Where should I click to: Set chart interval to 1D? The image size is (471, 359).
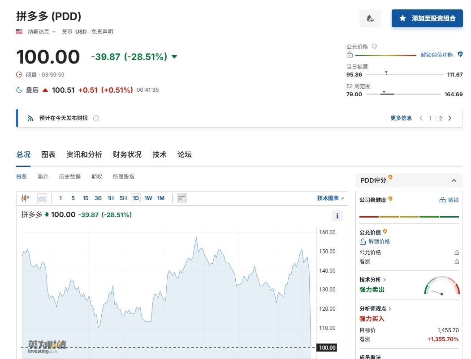[136, 198]
